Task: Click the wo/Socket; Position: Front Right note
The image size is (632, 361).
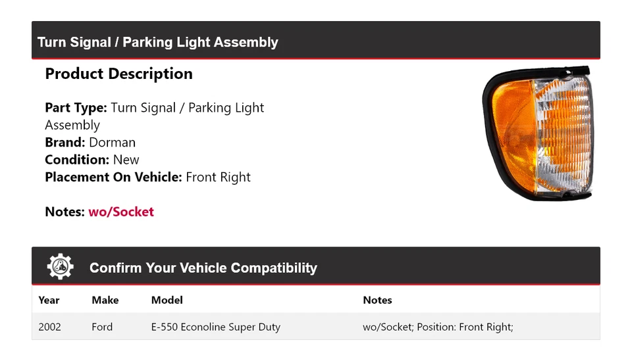Action: tap(438, 327)
